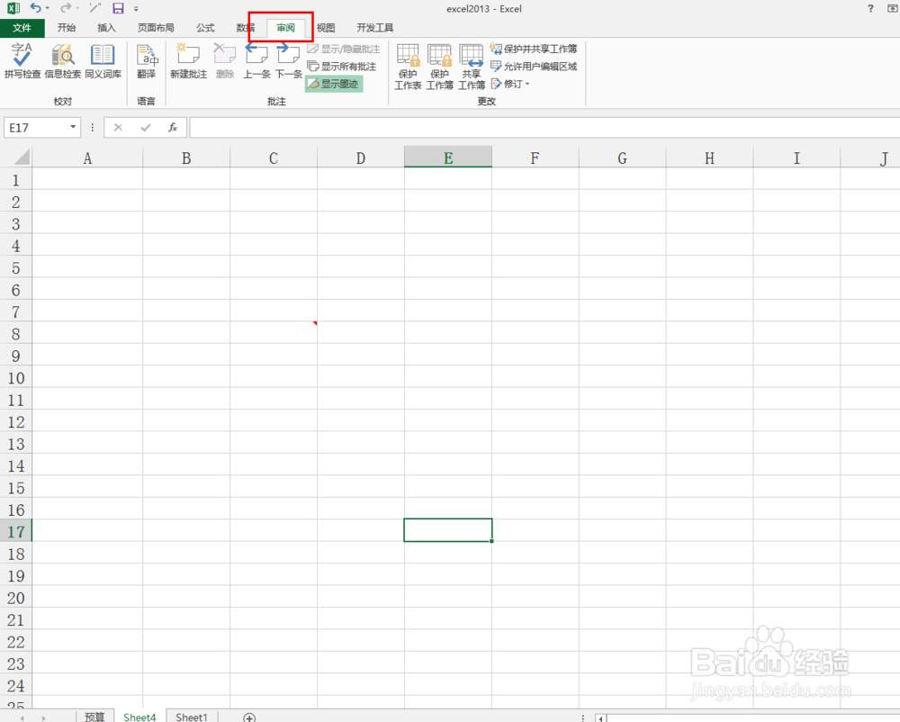The height and width of the screenshot is (722, 900).
Task: Open the undo history dropdown arrow
Action: click(x=47, y=9)
